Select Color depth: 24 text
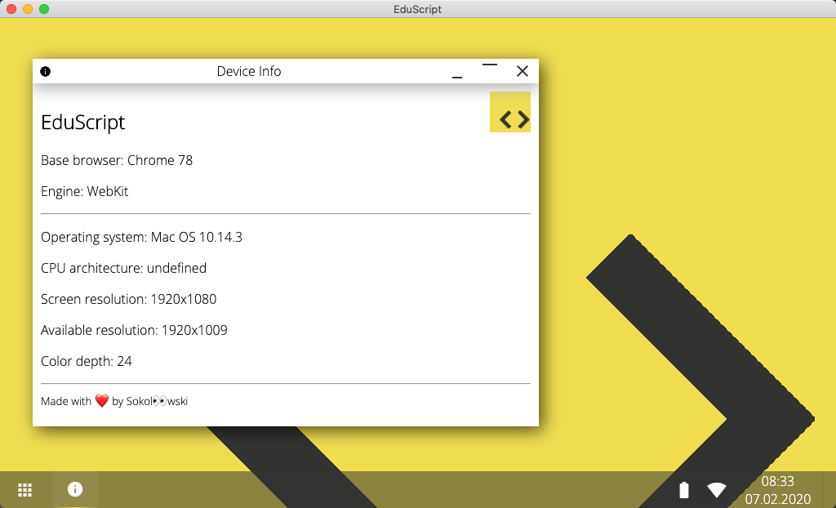This screenshot has height=508, width=836. click(87, 361)
